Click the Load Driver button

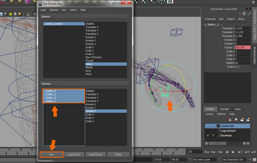coord(74,155)
